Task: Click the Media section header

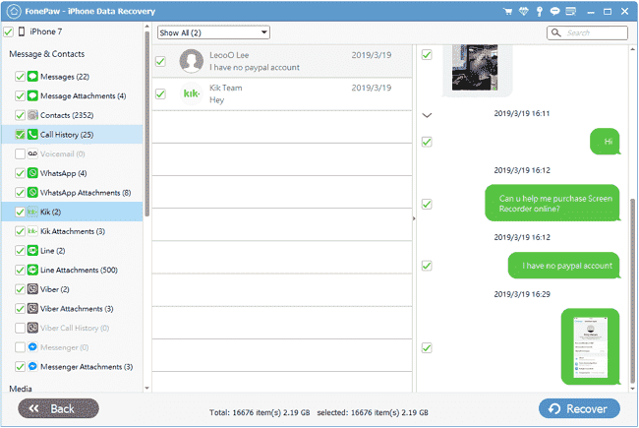Action: tap(21, 389)
